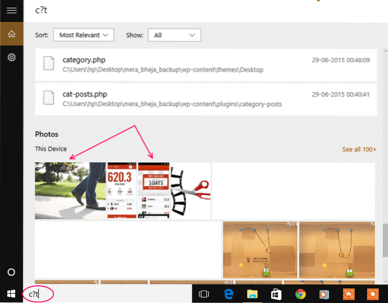
Task: Open the Windows Start button
Action: coord(11,293)
